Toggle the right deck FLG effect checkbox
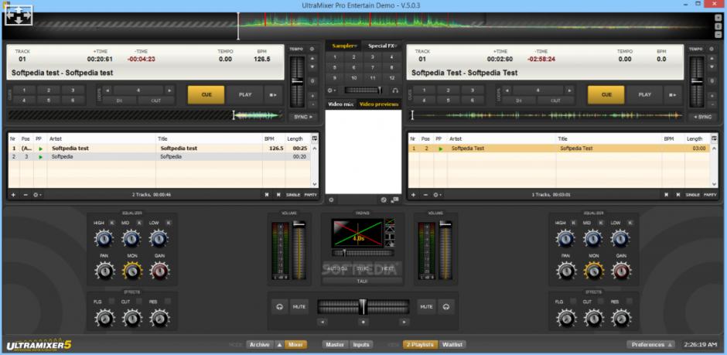 tap(573, 301)
